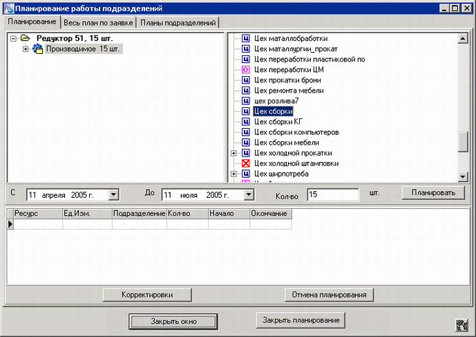Click the Начало column header
The width and height of the screenshot is (476, 337).
point(229,214)
